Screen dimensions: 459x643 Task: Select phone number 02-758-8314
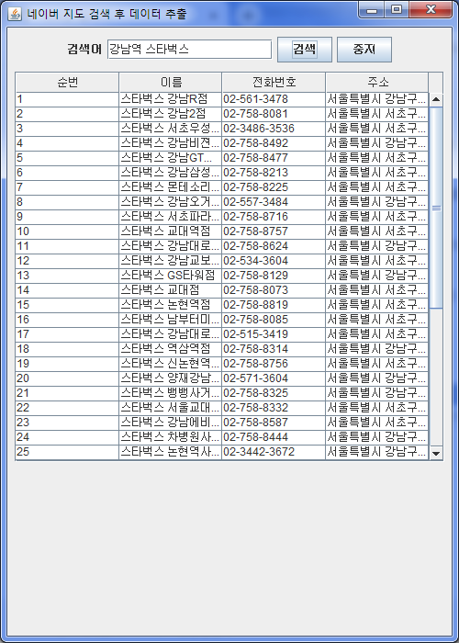[x=274, y=349]
